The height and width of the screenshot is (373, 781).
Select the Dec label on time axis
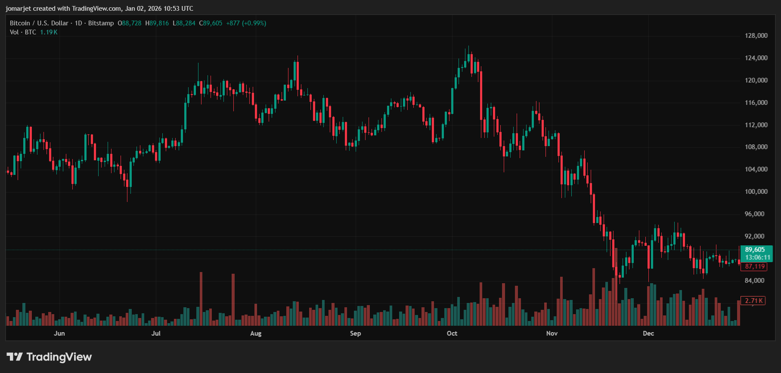point(648,333)
